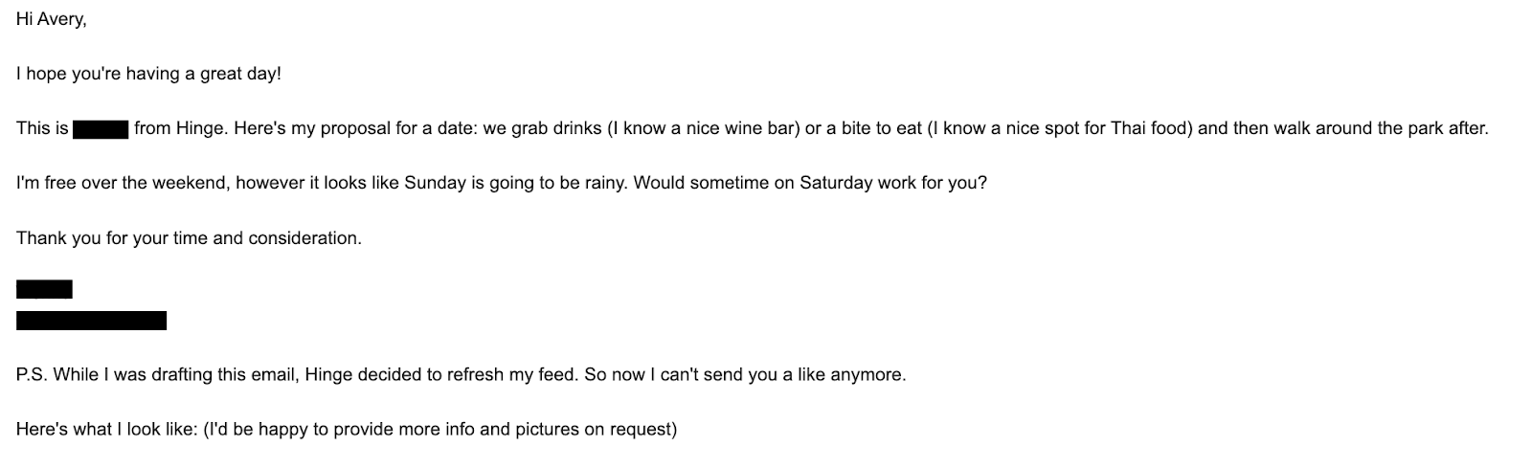Click the short redacted signature name
Viewport: 1532px width, 468px height.
44,289
